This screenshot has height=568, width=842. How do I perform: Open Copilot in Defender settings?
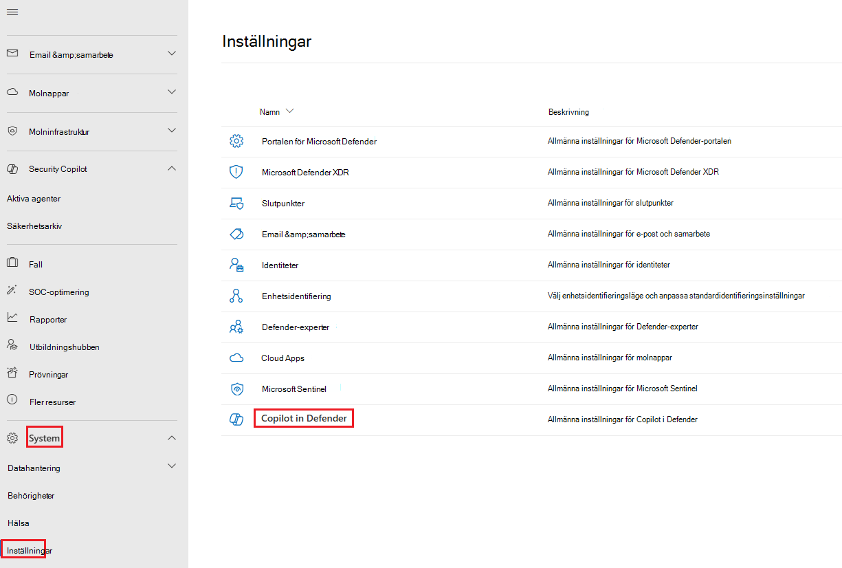(304, 418)
